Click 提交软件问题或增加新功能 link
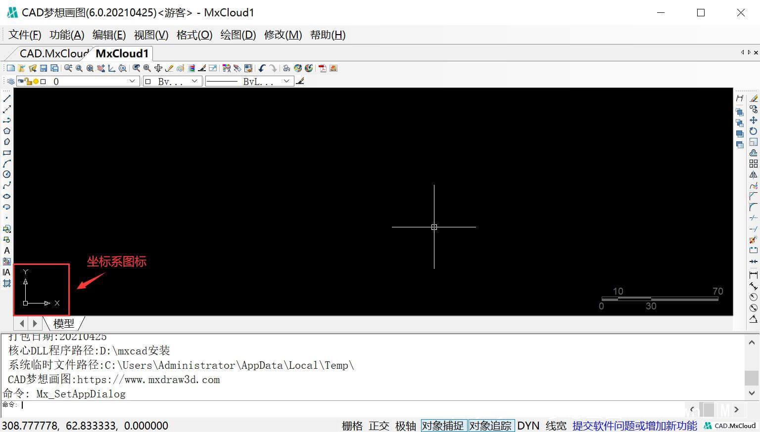Viewport: 760px width, 432px height. (635, 426)
